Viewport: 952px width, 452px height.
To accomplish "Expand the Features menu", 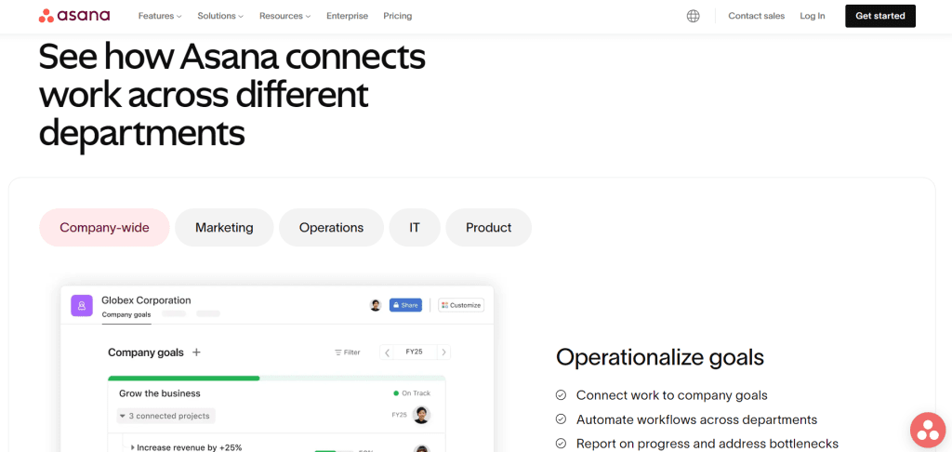I will click(x=160, y=17).
